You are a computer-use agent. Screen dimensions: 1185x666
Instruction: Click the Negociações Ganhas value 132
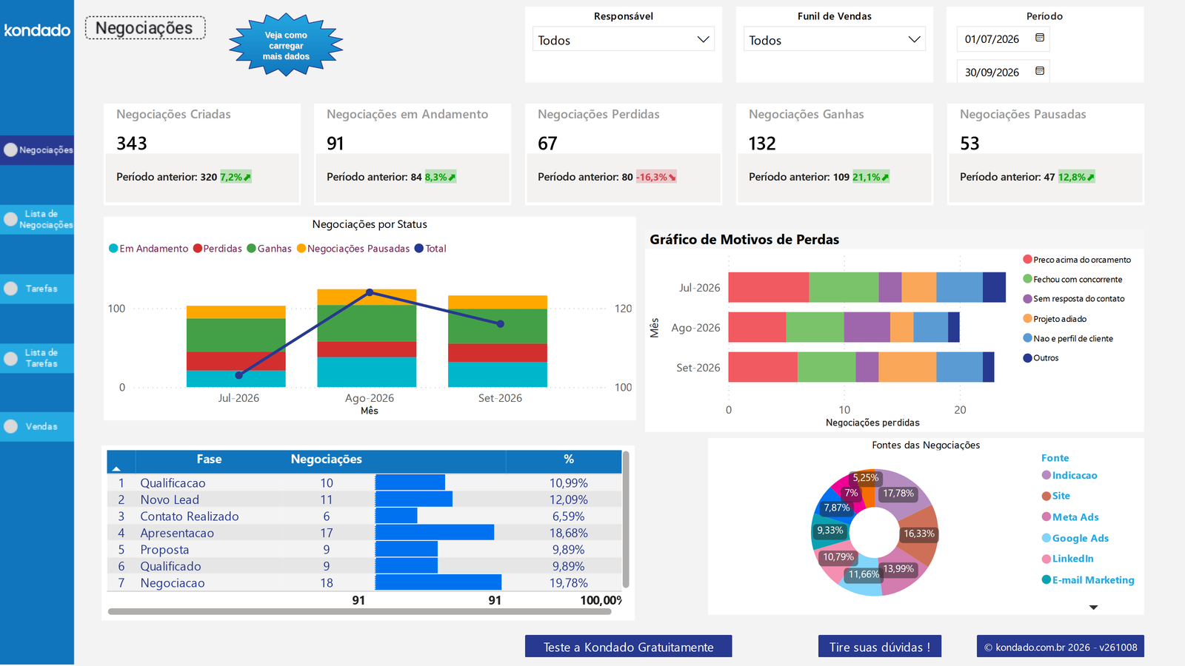point(762,143)
